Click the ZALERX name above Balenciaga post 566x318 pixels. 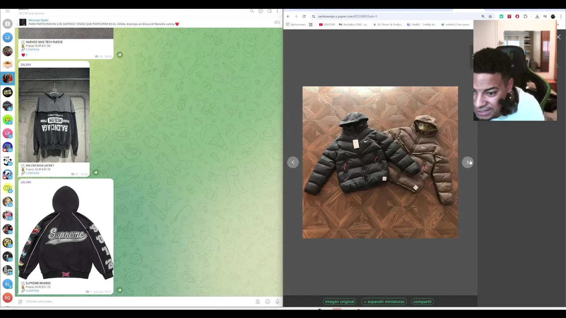[26, 64]
